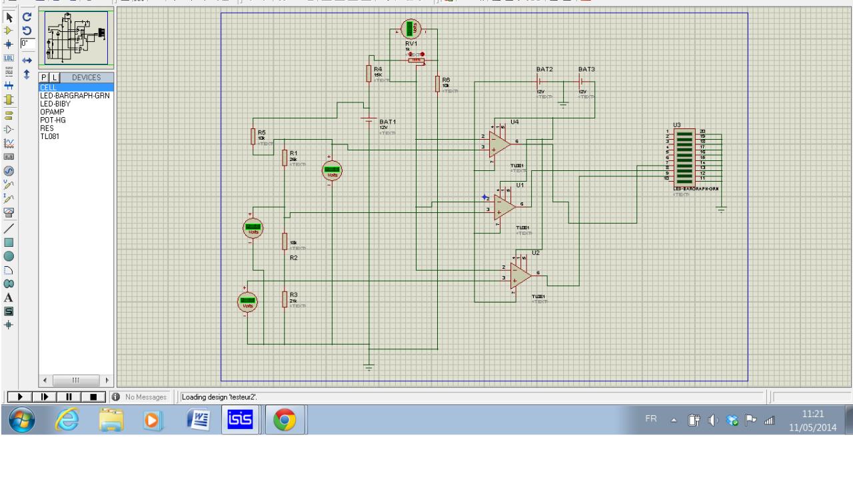Open the No Messages simulation log
The height and width of the screenshot is (481, 853).
pos(140,397)
